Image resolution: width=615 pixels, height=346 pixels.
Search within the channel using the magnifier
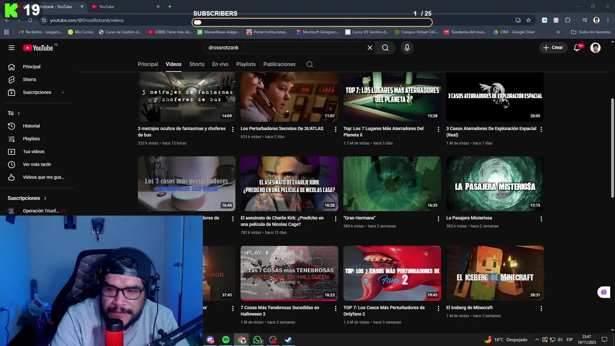[309, 64]
